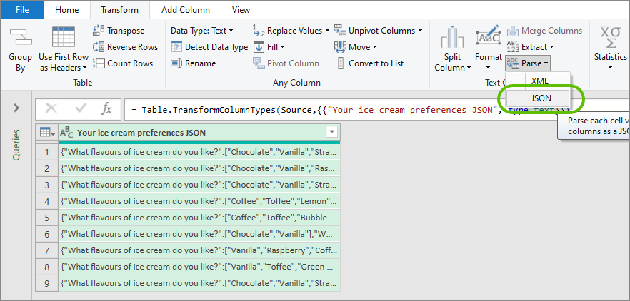Open the Add Column tab
630x301 pixels.
(186, 10)
